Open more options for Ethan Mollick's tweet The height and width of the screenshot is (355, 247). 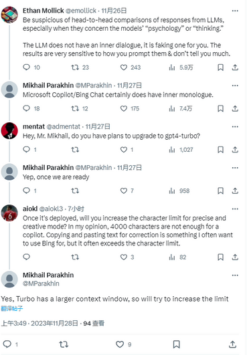click(235, 11)
